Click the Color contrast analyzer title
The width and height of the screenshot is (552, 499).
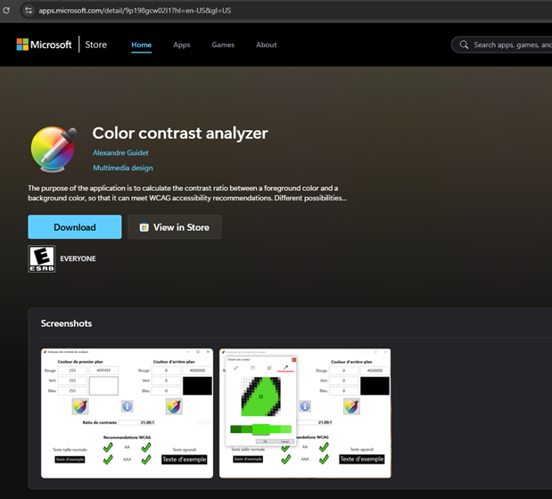180,134
